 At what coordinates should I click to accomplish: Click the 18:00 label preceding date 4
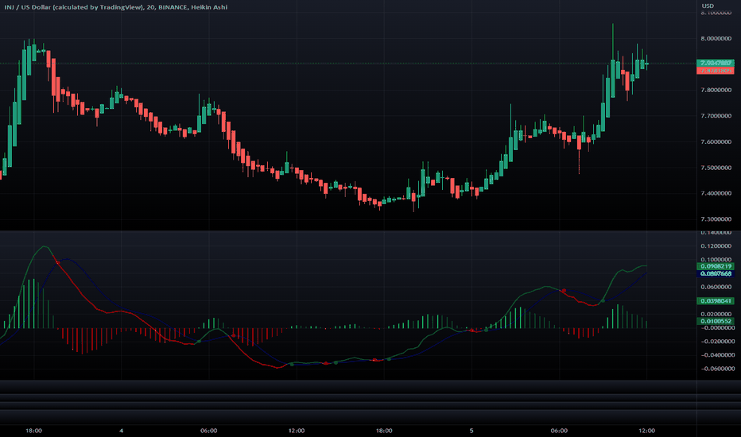point(33,431)
